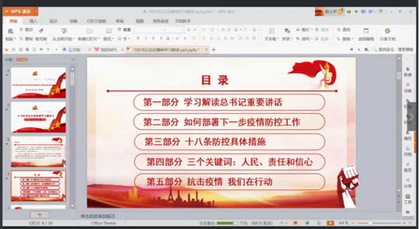Click the Undo arrow in quick access bar

41,50
